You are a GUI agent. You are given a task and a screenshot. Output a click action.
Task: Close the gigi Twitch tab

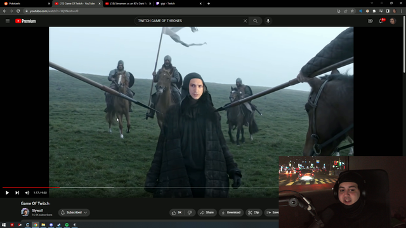(x=200, y=4)
